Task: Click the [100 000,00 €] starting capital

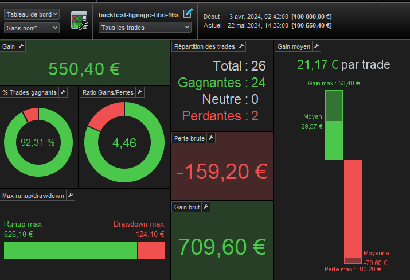Action: pos(312,17)
